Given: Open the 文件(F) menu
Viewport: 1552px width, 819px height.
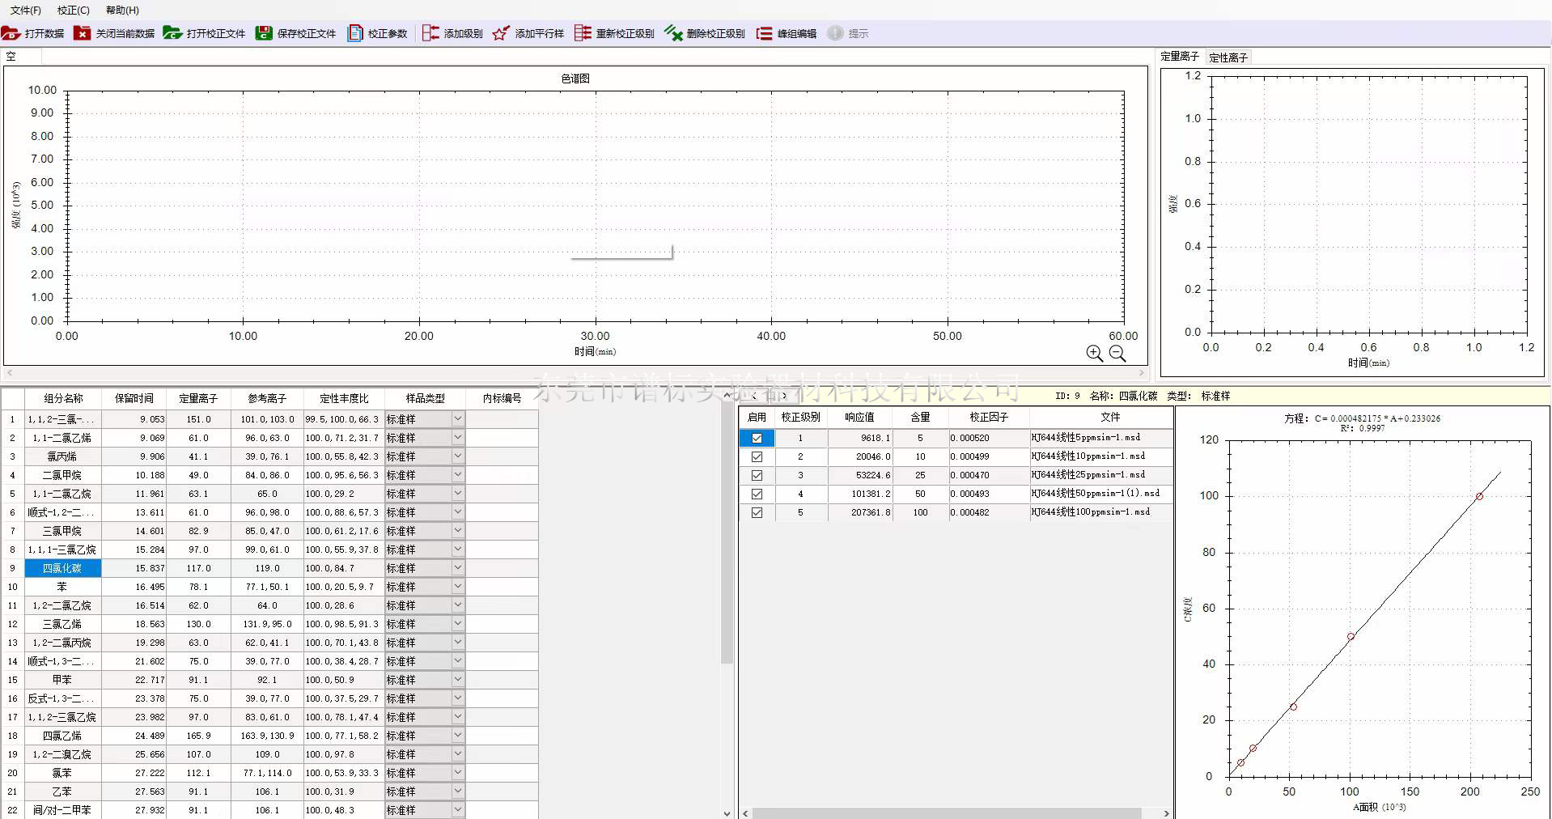Looking at the screenshot, I should point(25,10).
